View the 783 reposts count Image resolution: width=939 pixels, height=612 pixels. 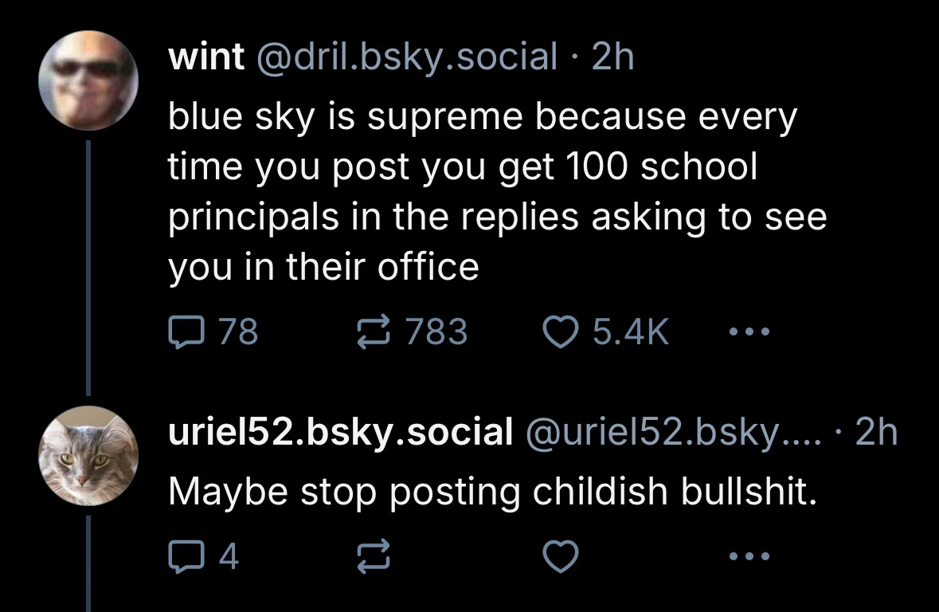point(436,331)
